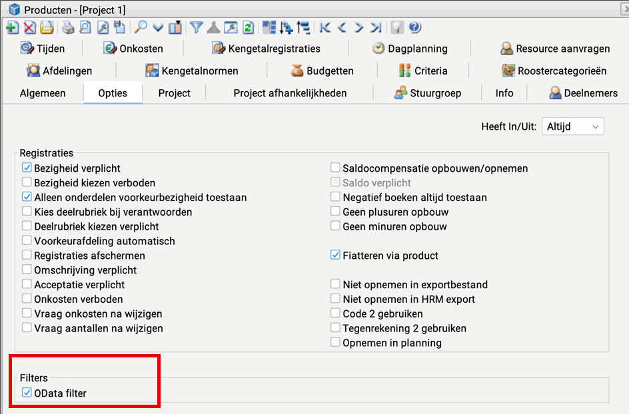Screen dimensions: 629x414
Task: Uncheck the OData filter checkbox
Action: pos(27,393)
